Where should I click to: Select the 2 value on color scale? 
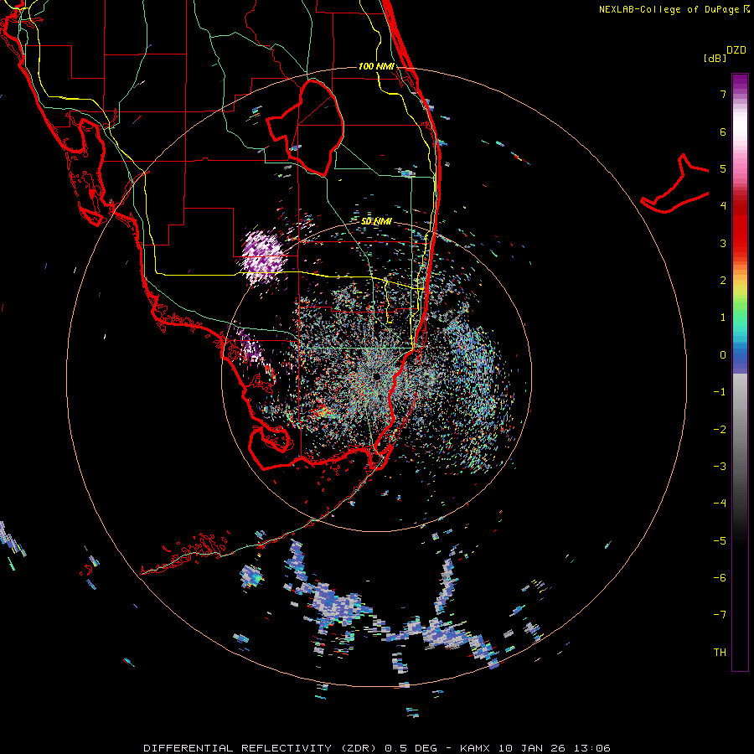click(x=723, y=281)
